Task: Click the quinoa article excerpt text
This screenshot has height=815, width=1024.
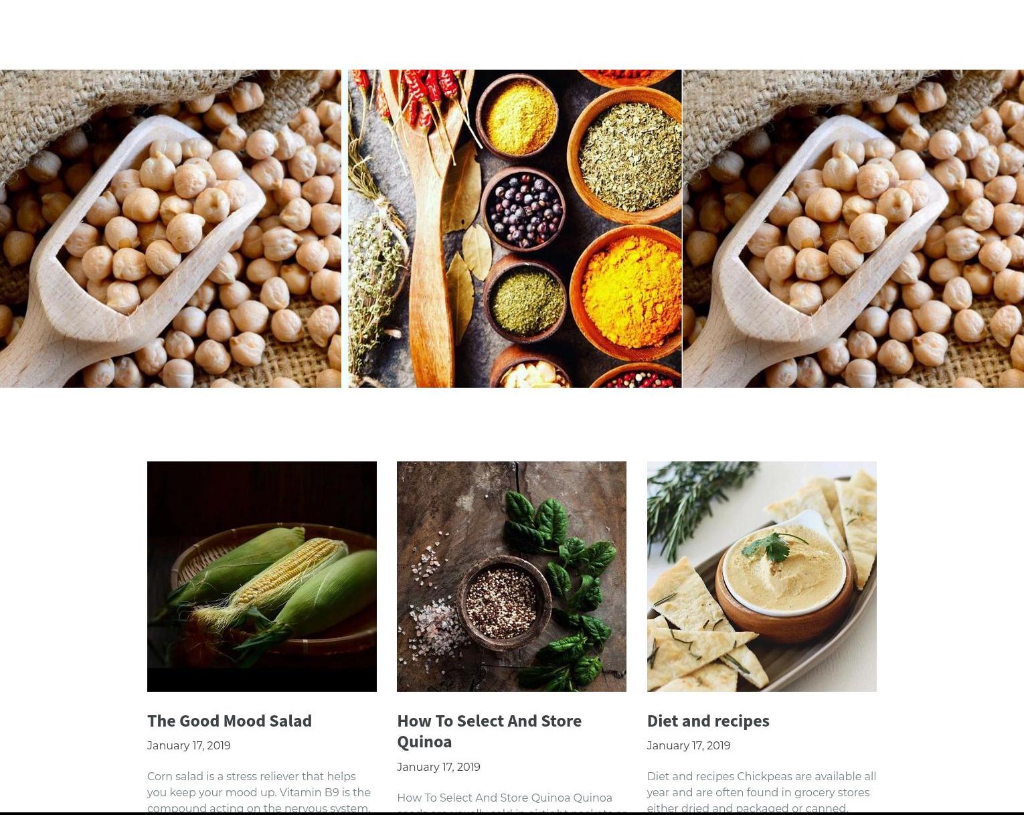Action: point(512,802)
